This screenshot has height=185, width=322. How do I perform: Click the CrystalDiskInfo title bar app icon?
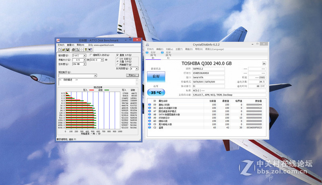(147, 45)
